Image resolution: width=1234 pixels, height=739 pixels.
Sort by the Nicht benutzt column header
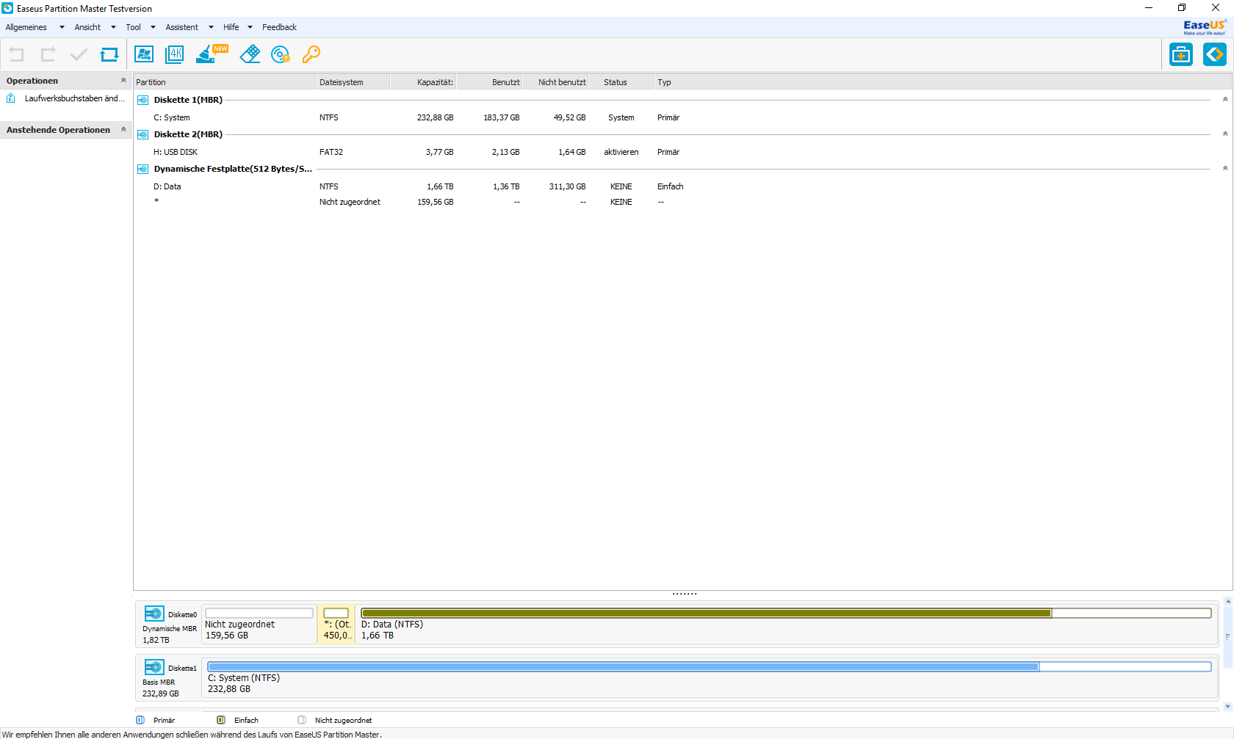555,82
